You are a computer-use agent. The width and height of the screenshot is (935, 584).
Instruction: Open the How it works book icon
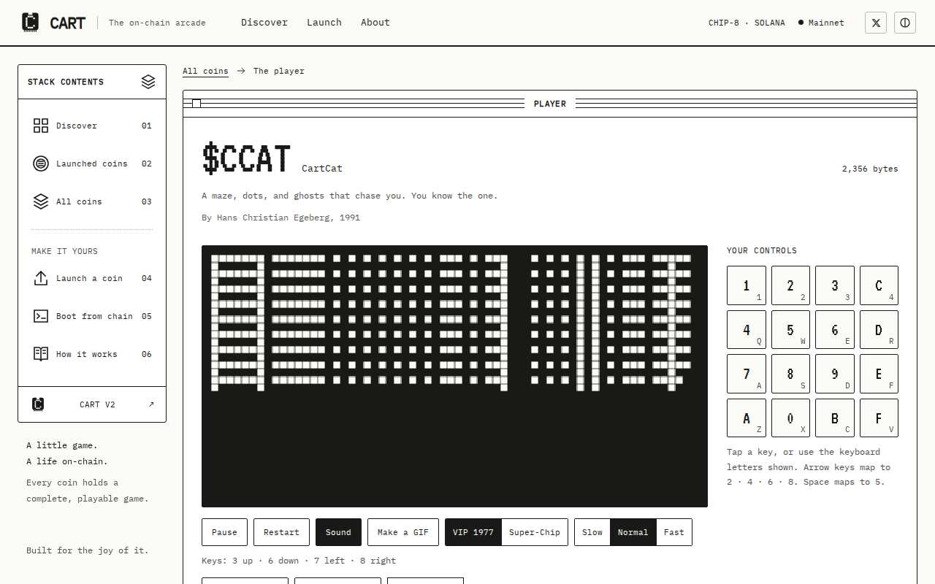coord(41,354)
